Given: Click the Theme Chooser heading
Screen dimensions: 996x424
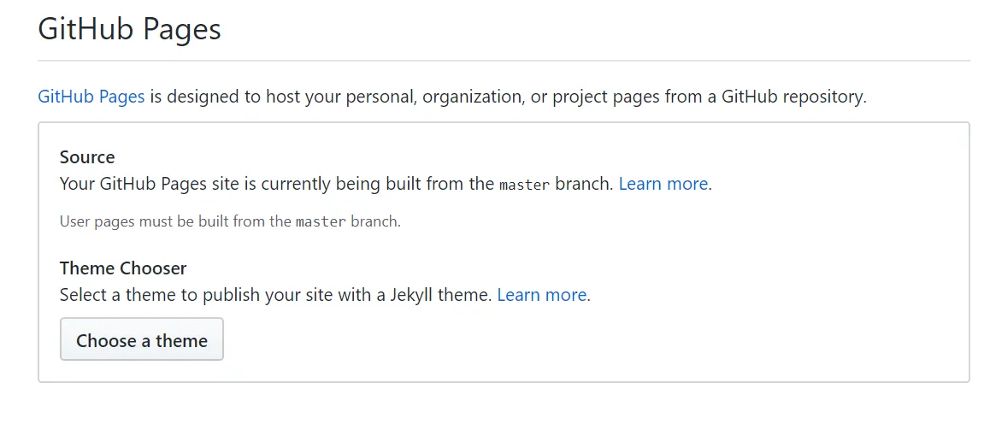Looking at the screenshot, I should pyautogui.click(x=123, y=268).
